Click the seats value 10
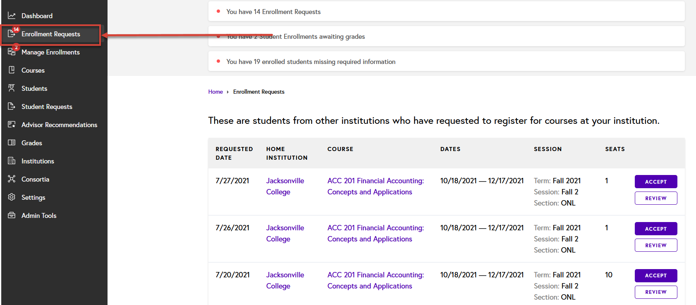 pyautogui.click(x=609, y=275)
